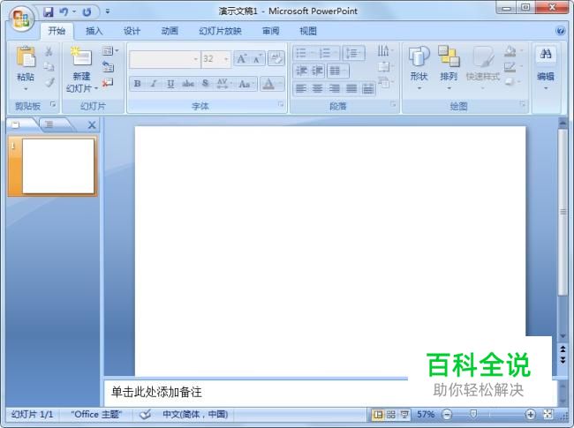Close the slides thumbnail pane
The image size is (574, 428).
[x=92, y=125]
